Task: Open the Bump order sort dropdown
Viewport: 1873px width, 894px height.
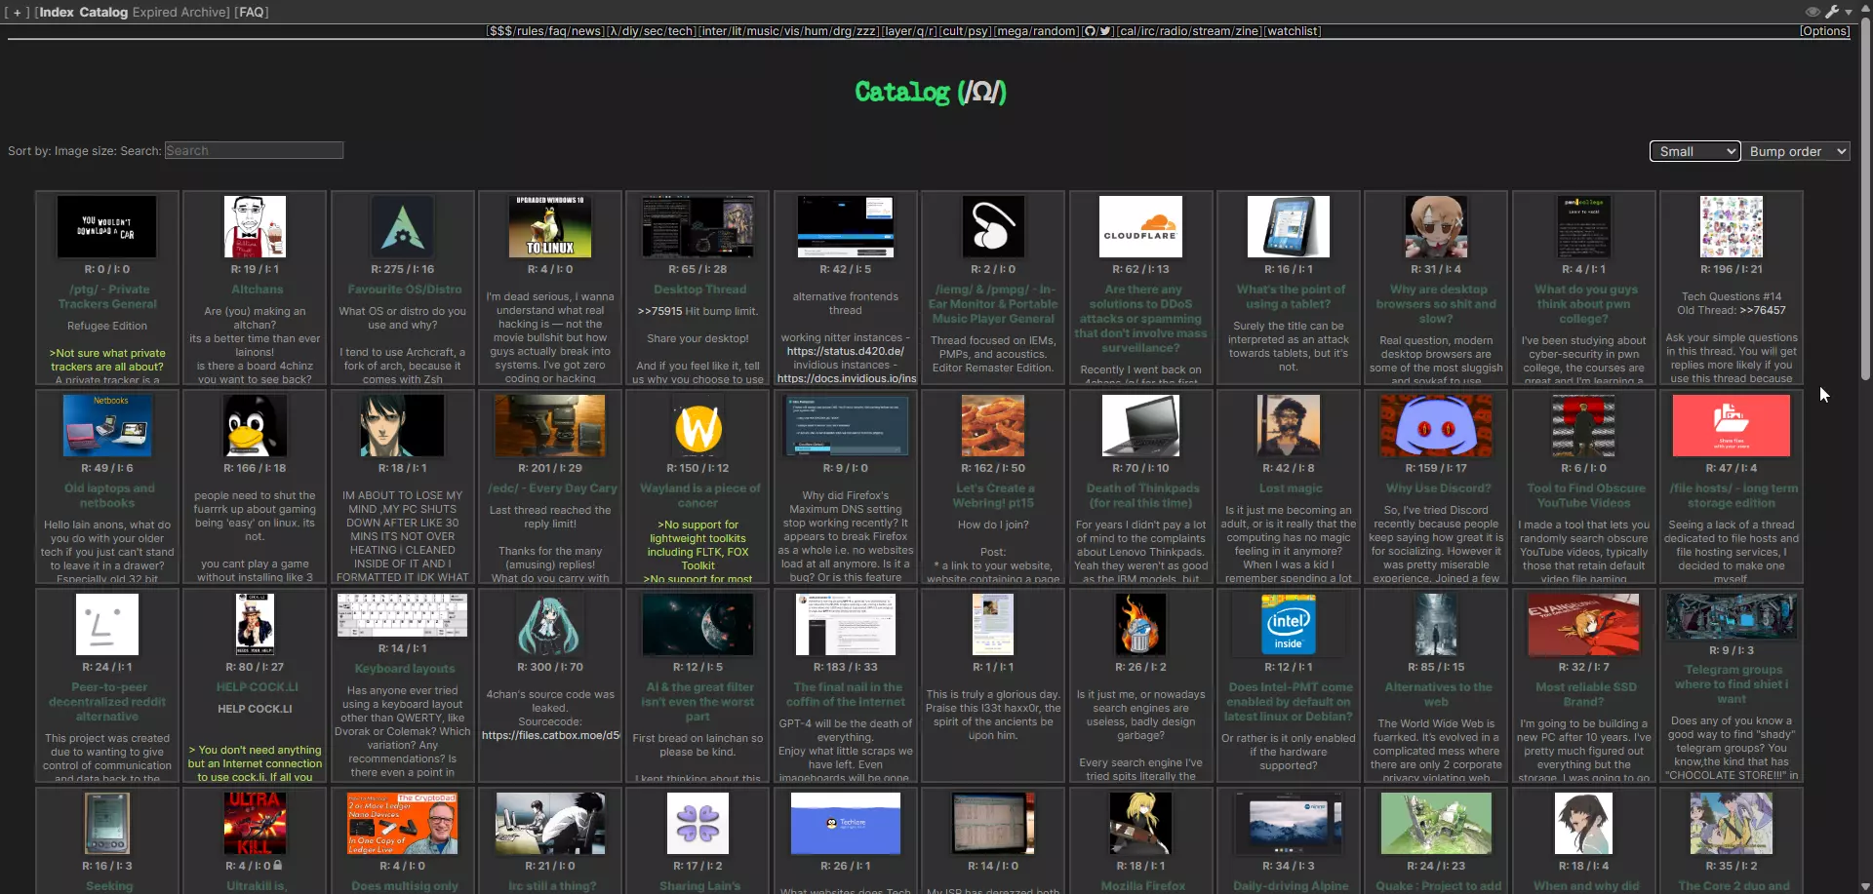Action: coord(1798,151)
